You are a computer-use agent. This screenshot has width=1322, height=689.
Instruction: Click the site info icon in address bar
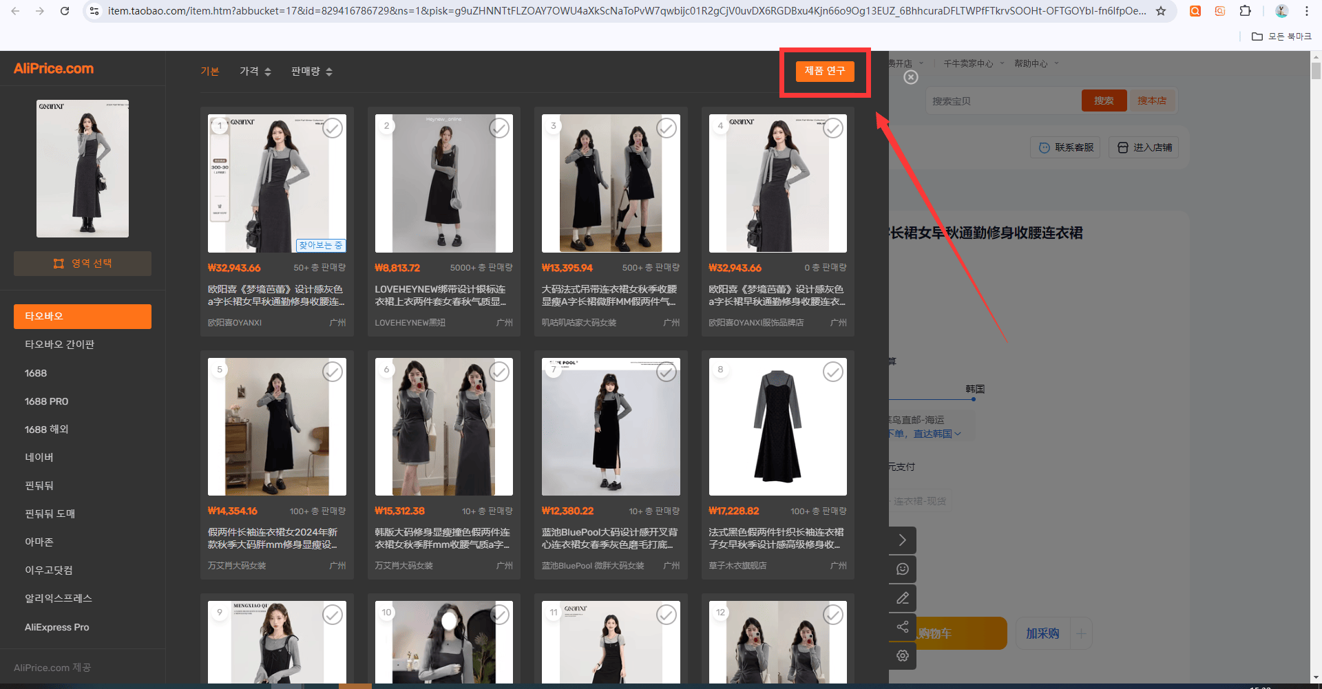click(x=94, y=11)
